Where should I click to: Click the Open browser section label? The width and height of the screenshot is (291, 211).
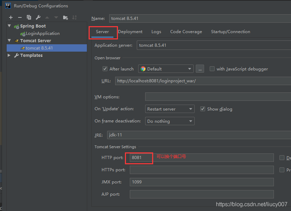107,58
